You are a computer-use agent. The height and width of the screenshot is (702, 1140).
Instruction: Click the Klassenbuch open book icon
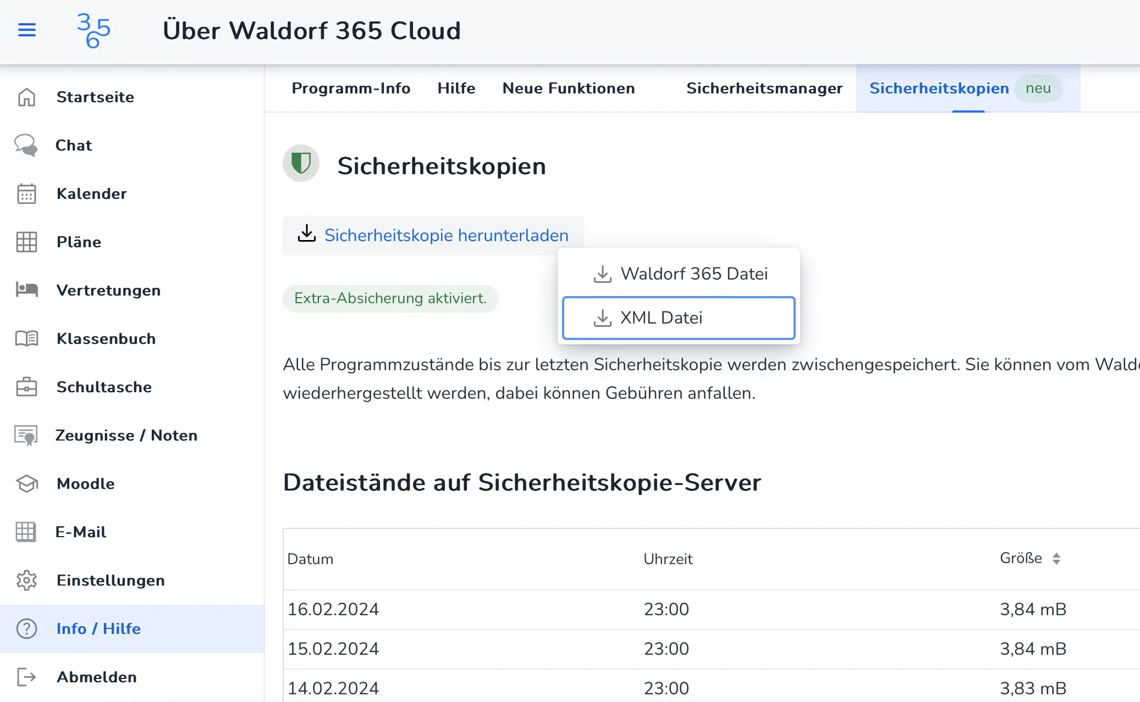26,338
